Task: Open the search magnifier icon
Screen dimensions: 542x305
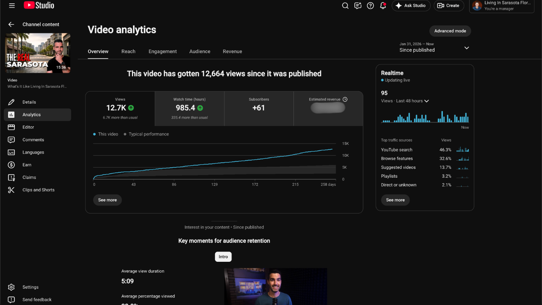Action: (345, 6)
